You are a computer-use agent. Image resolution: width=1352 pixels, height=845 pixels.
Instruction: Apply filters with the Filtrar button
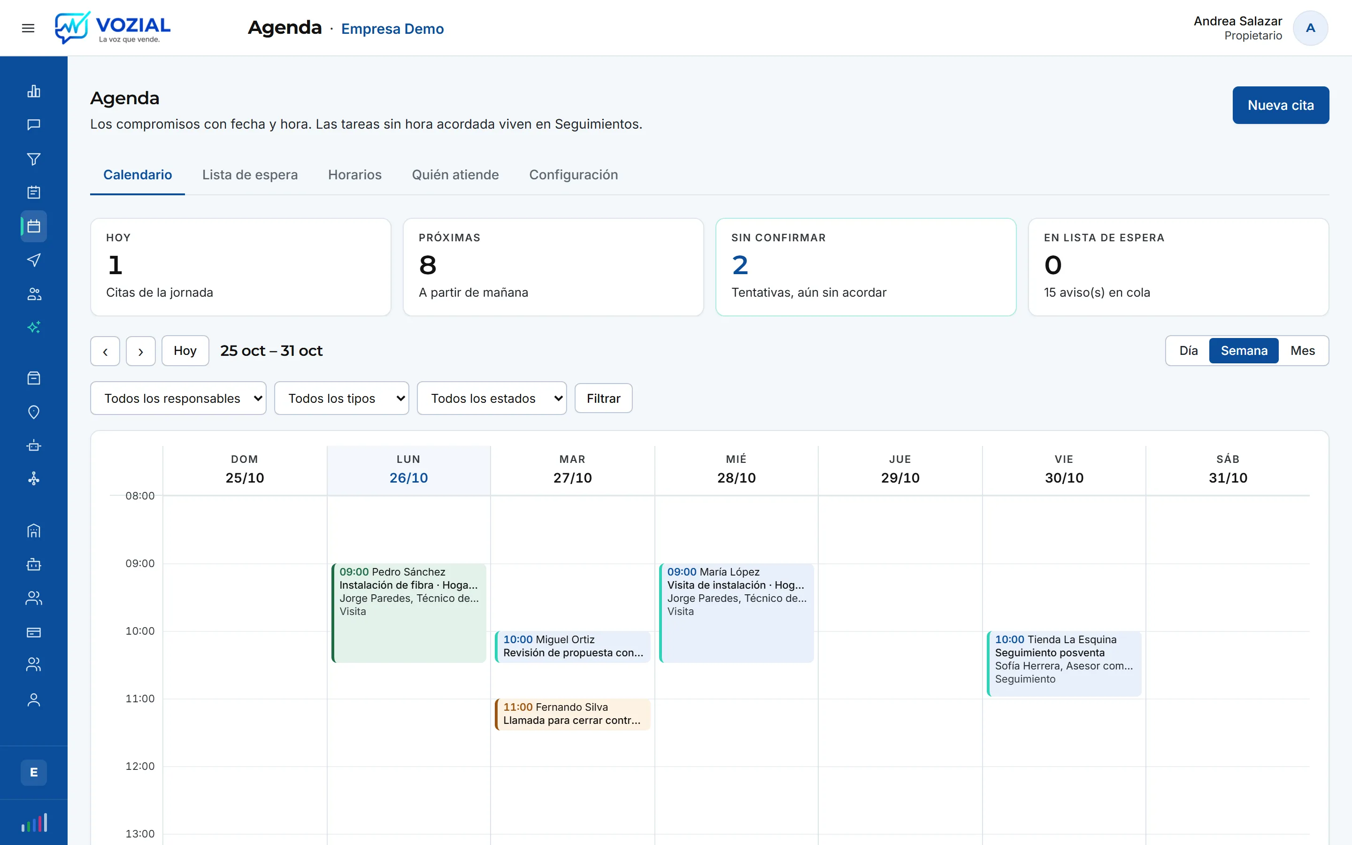(603, 399)
